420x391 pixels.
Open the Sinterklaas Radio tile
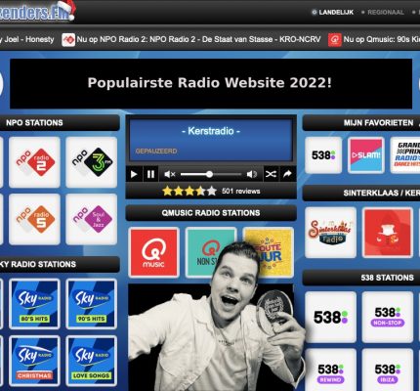tap(330, 233)
